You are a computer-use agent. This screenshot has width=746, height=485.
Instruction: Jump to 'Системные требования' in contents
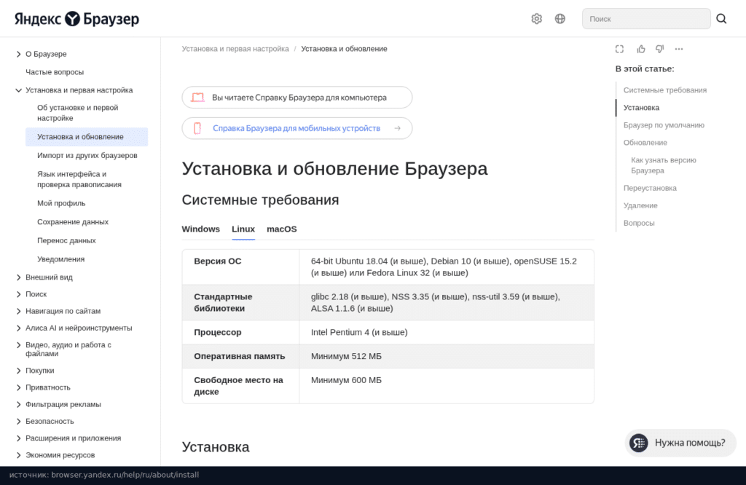(x=664, y=90)
